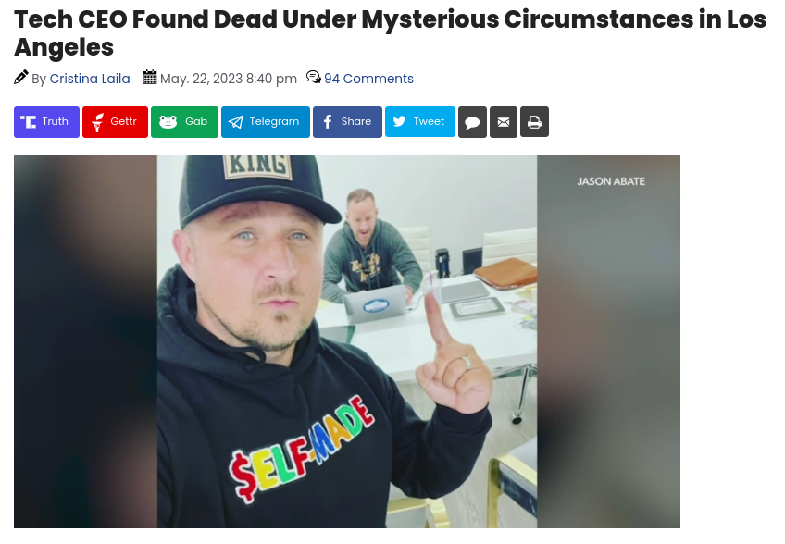
Task: Click the comments bubble icon beside count
Action: (314, 77)
